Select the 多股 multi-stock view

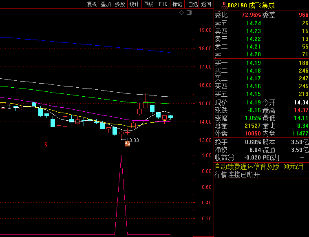[x=120, y=4]
